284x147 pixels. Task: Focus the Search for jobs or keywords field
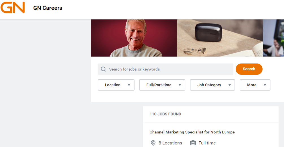click(170, 69)
